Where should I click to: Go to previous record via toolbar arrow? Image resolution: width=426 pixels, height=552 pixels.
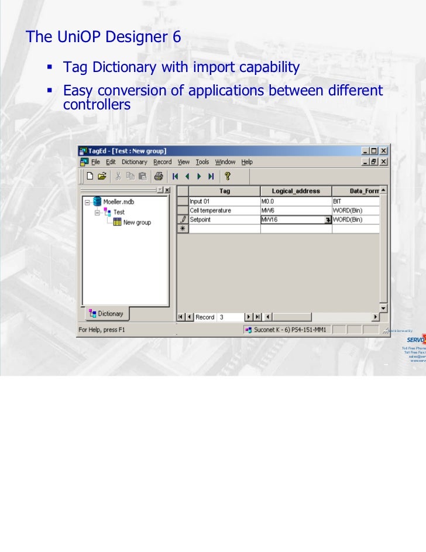click(187, 176)
